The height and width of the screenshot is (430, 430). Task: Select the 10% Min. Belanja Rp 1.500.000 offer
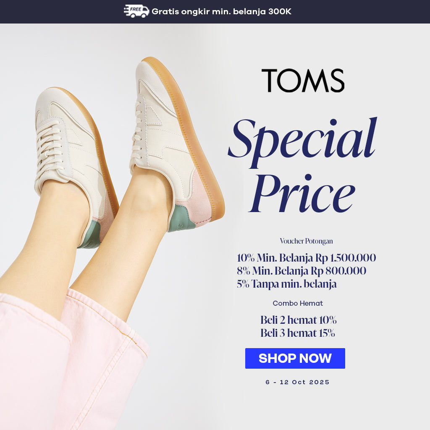point(306,258)
